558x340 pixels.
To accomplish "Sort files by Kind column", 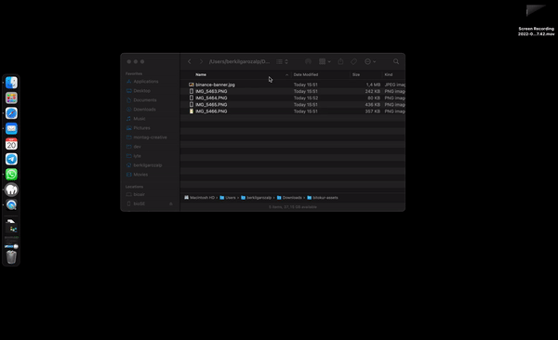I will (388, 74).
